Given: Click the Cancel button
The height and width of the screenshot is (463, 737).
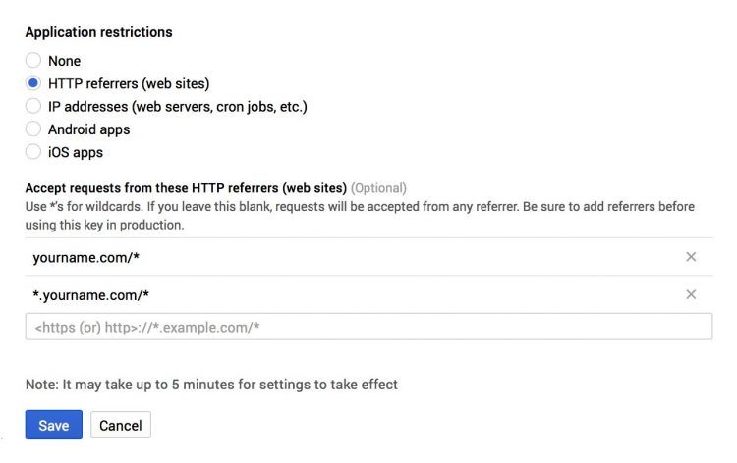Looking at the screenshot, I should [x=121, y=425].
